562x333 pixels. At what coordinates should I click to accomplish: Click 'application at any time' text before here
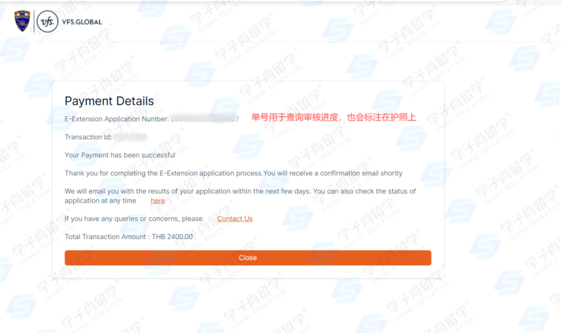click(100, 201)
